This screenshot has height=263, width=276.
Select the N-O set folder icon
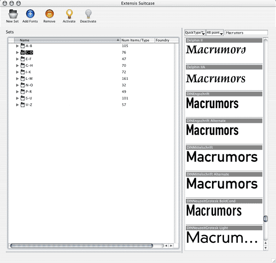click(23, 85)
